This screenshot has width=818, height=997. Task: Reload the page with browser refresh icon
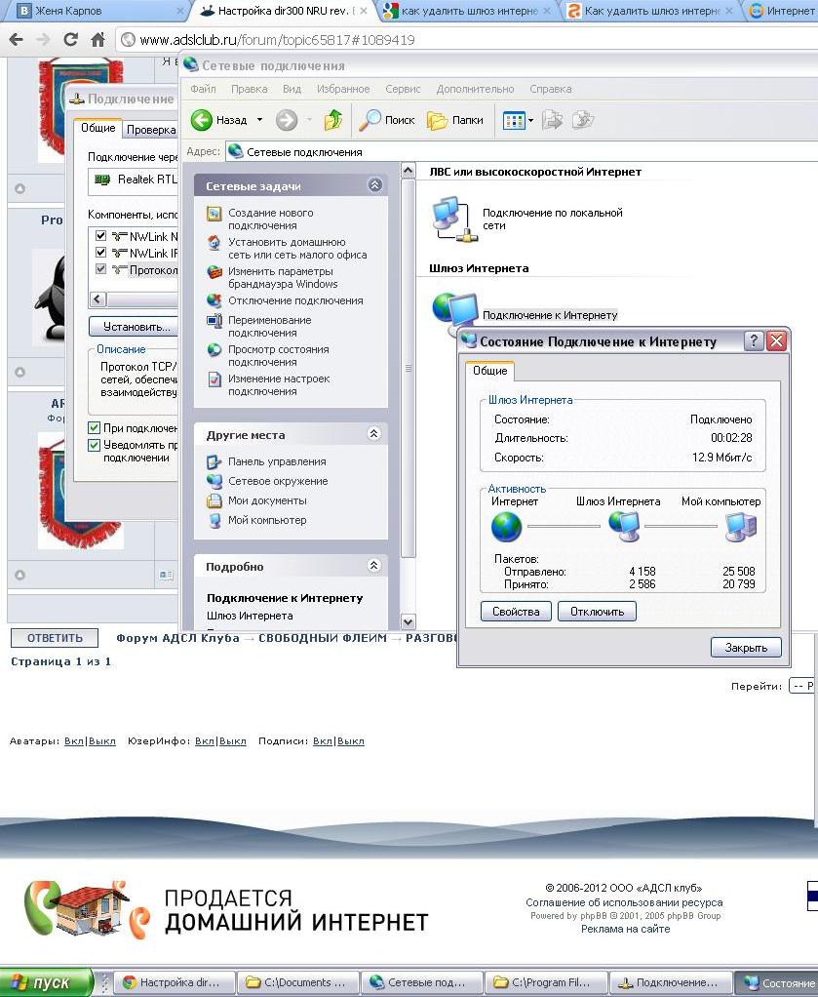pos(70,41)
